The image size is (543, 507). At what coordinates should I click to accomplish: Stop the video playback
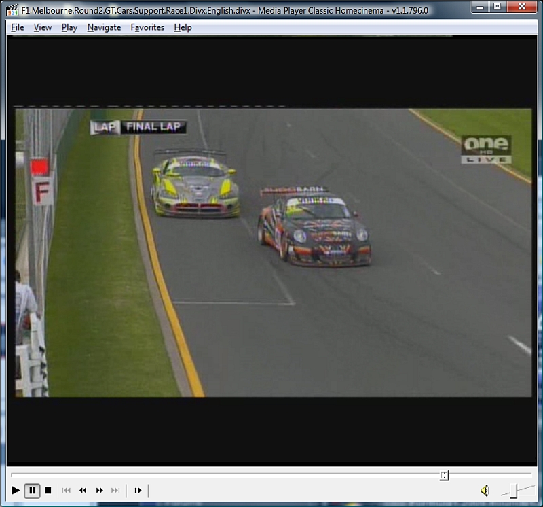click(x=48, y=490)
